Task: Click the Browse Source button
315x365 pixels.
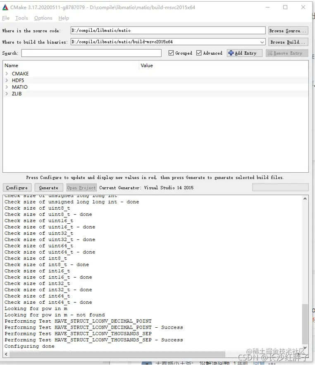Action: (x=288, y=31)
